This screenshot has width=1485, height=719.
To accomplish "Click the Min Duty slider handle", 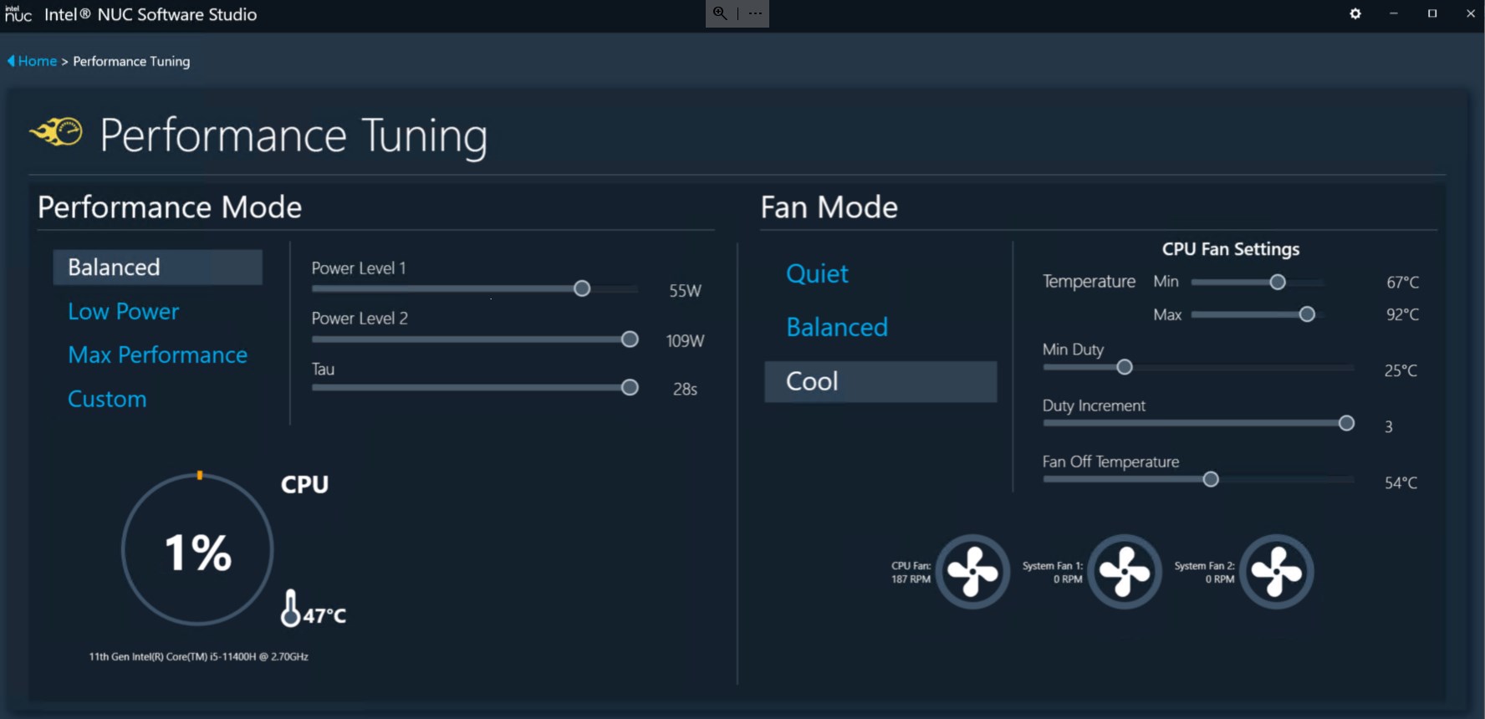I will (1125, 367).
